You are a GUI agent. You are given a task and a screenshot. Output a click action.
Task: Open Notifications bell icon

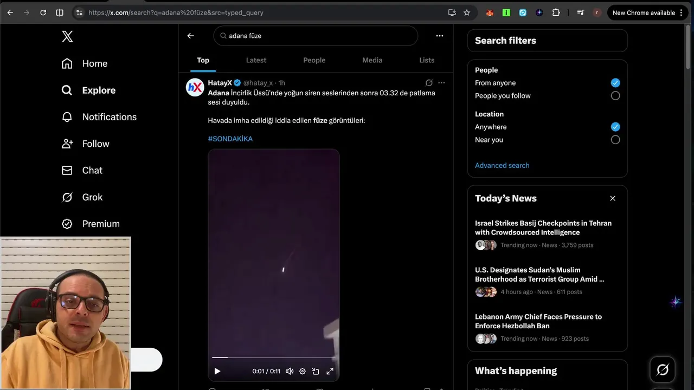click(x=67, y=117)
